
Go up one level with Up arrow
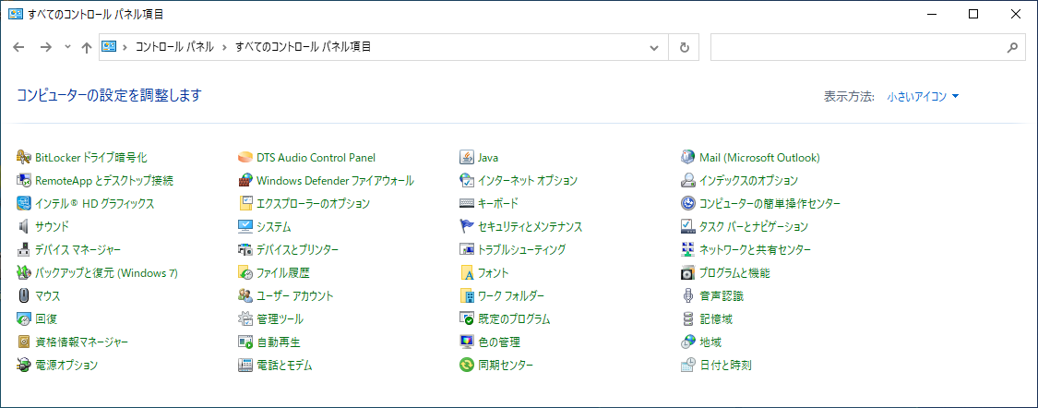coord(86,47)
